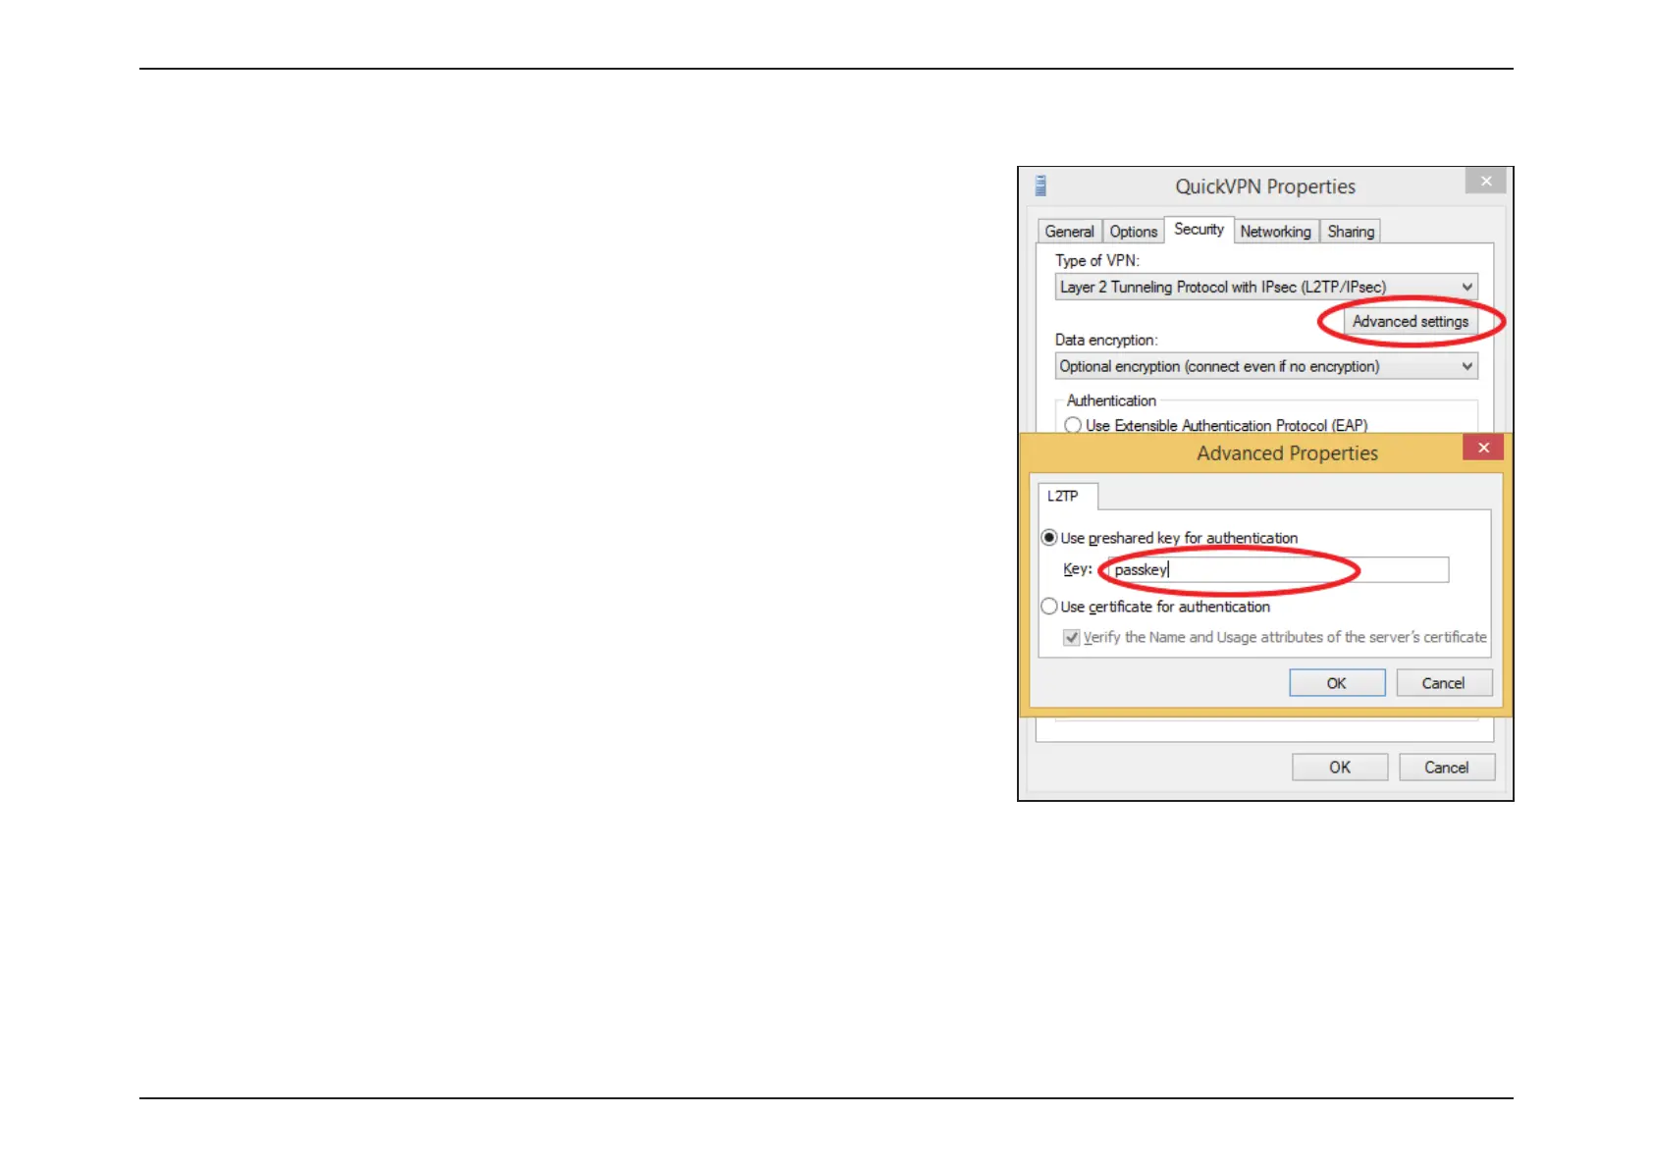
Task: Click Cancel in QuickVPN Properties window
Action: pyautogui.click(x=1447, y=768)
